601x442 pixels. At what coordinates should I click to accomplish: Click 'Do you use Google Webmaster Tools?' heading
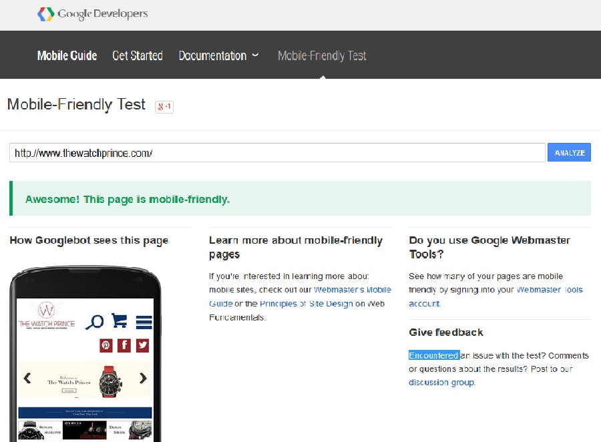pos(489,247)
